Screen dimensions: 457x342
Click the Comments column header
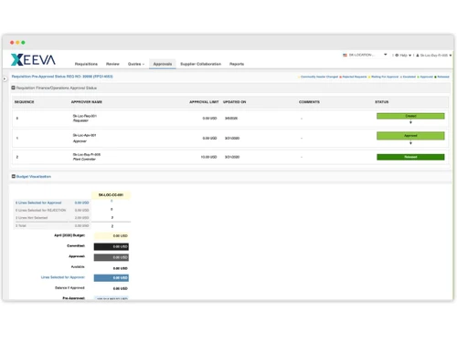tap(309, 102)
